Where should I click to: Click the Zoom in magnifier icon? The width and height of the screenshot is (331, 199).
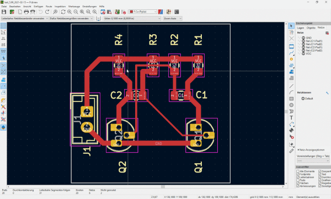point(70,12)
